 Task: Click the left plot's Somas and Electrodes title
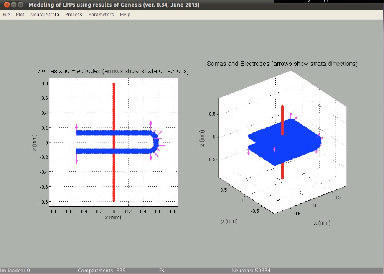click(x=113, y=71)
